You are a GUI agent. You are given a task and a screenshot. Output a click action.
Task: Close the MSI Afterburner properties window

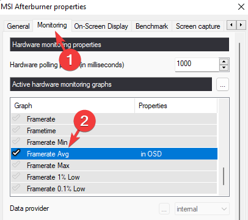[x=241, y=7]
